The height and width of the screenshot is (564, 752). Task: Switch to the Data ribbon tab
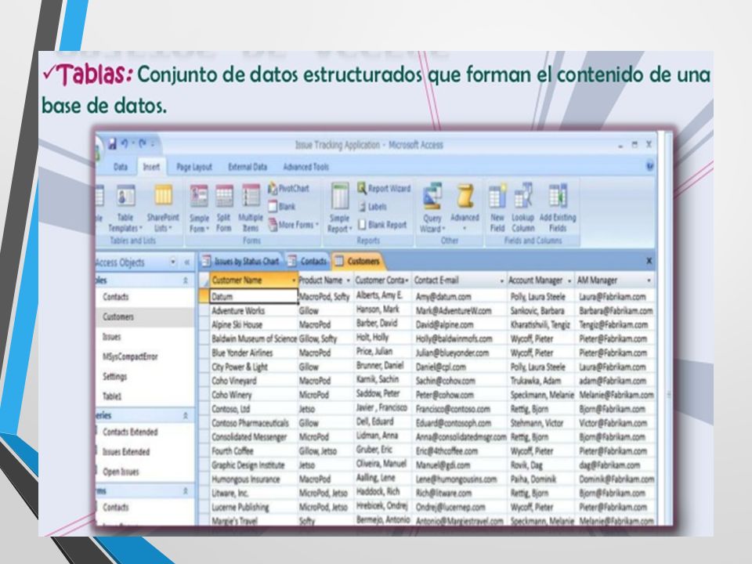(121, 167)
